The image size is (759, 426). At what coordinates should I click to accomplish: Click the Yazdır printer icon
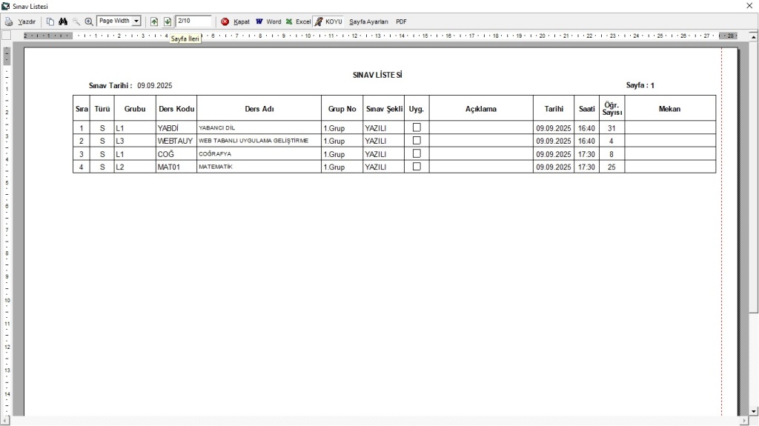[x=9, y=21]
